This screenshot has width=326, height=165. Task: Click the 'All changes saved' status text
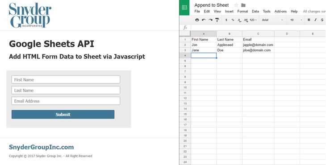[314, 12]
